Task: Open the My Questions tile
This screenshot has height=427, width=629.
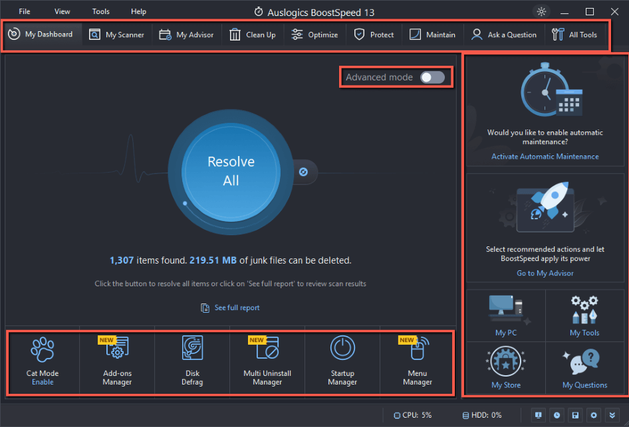Action: (x=584, y=368)
